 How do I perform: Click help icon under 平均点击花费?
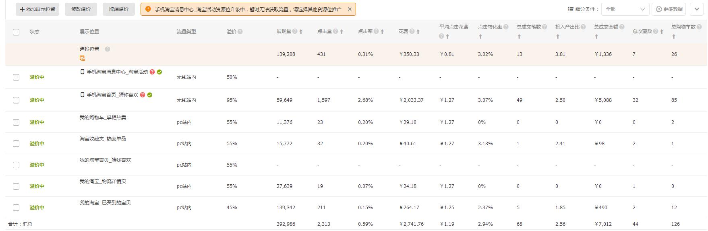coord(441,36)
